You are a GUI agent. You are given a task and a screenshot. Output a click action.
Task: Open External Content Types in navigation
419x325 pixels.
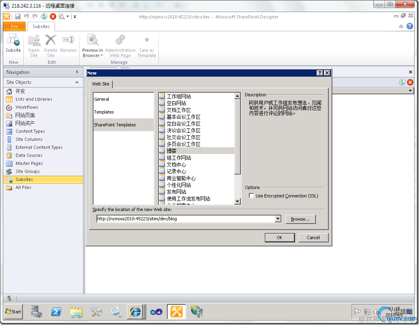[43, 147]
